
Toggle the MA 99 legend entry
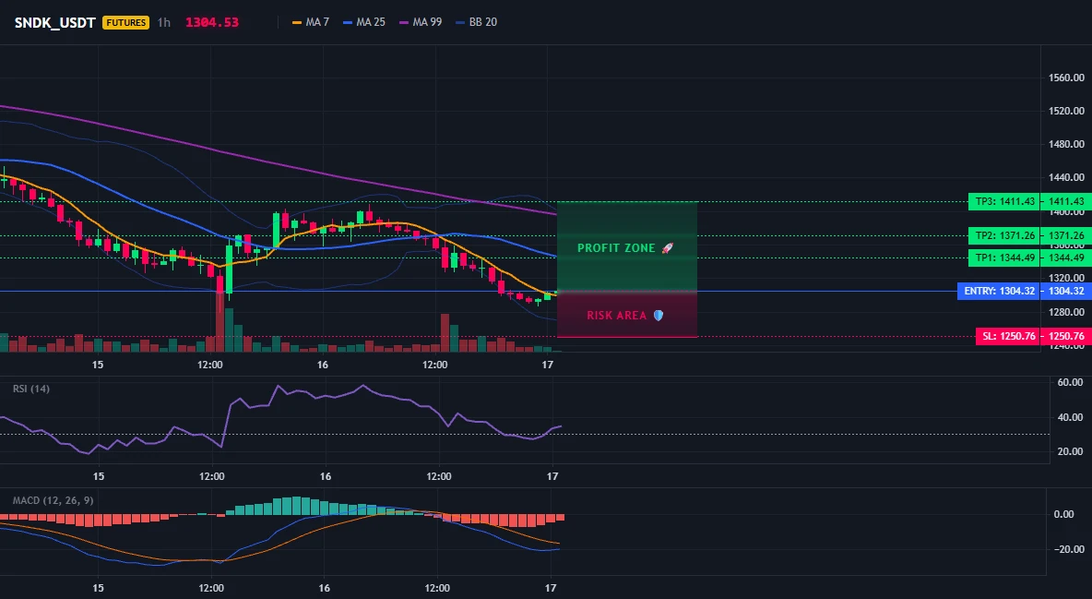(421, 22)
